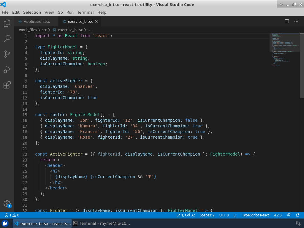Open the Selection menu
Image resolution: width=304 pixels, height=228 pixels.
point(32,12)
